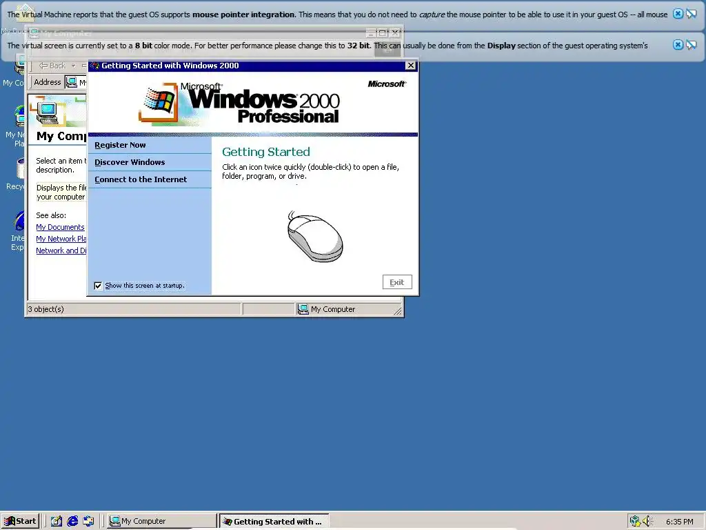Open the Register Now section

tap(120, 145)
